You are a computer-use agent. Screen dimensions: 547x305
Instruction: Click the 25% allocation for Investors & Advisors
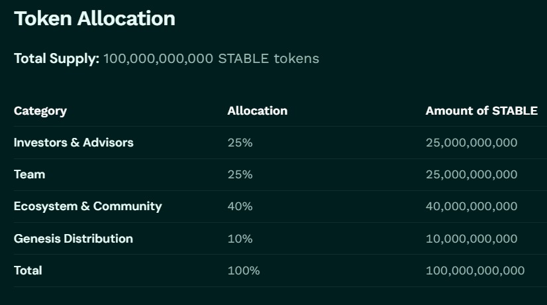pyautogui.click(x=240, y=143)
